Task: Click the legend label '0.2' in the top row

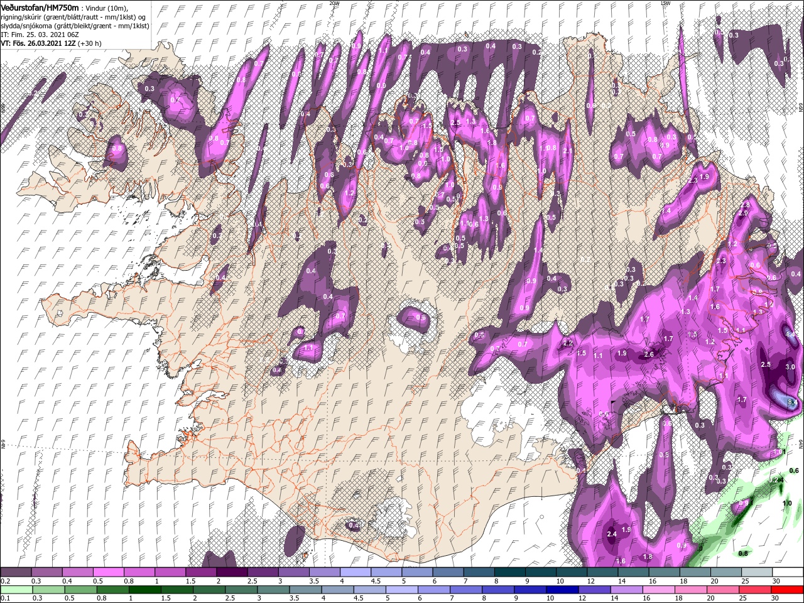Action: [x=6, y=581]
